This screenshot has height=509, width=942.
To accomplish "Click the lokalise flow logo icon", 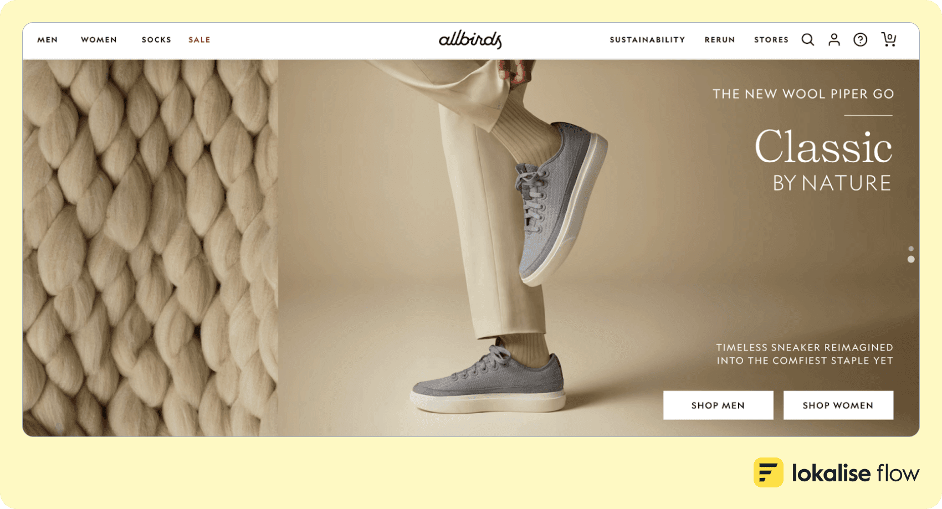I will 769,472.
